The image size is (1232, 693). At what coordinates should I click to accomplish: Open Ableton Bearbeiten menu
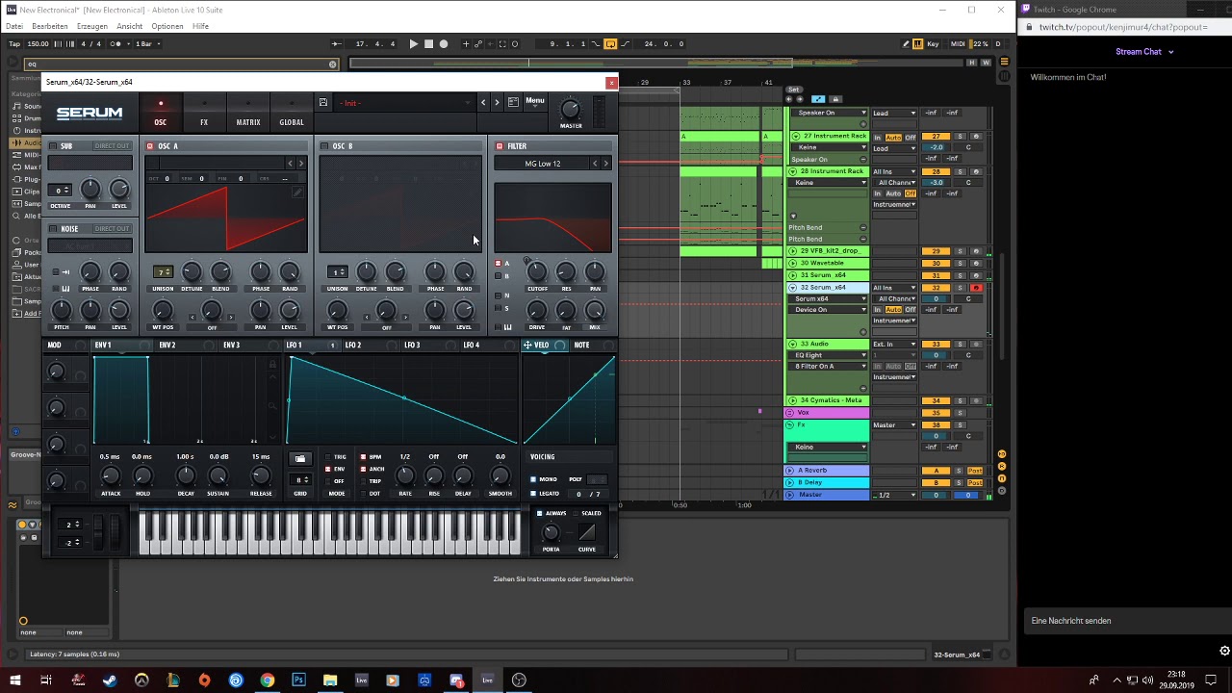click(50, 26)
